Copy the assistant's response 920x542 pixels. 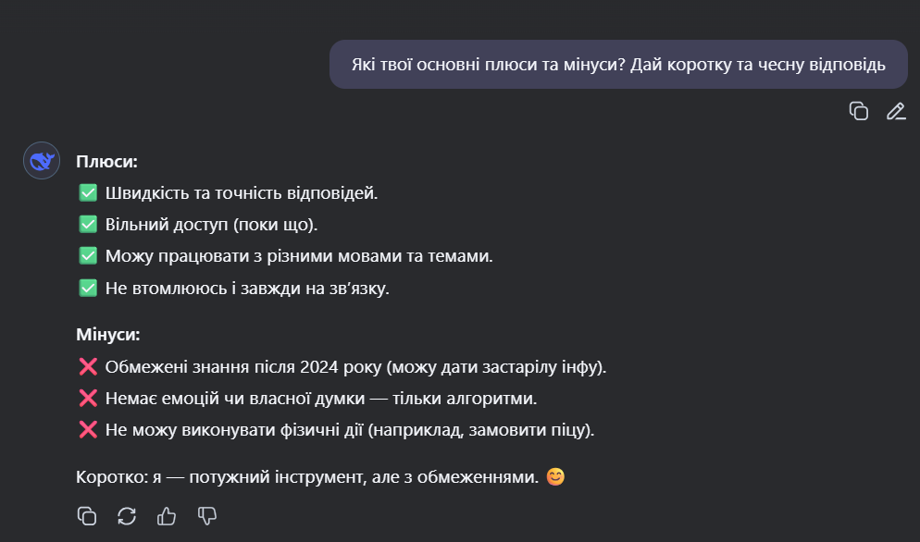[x=87, y=515]
